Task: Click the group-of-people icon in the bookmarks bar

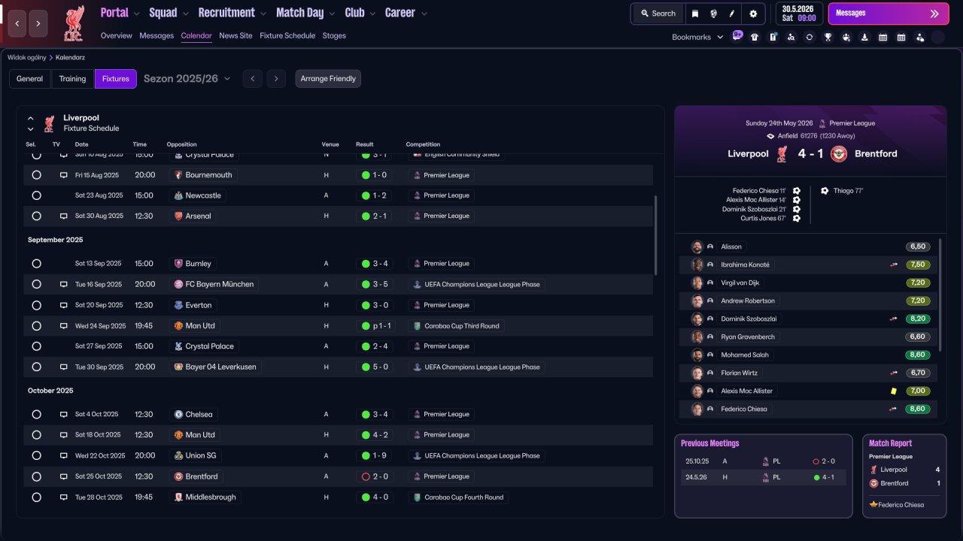Action: click(846, 37)
